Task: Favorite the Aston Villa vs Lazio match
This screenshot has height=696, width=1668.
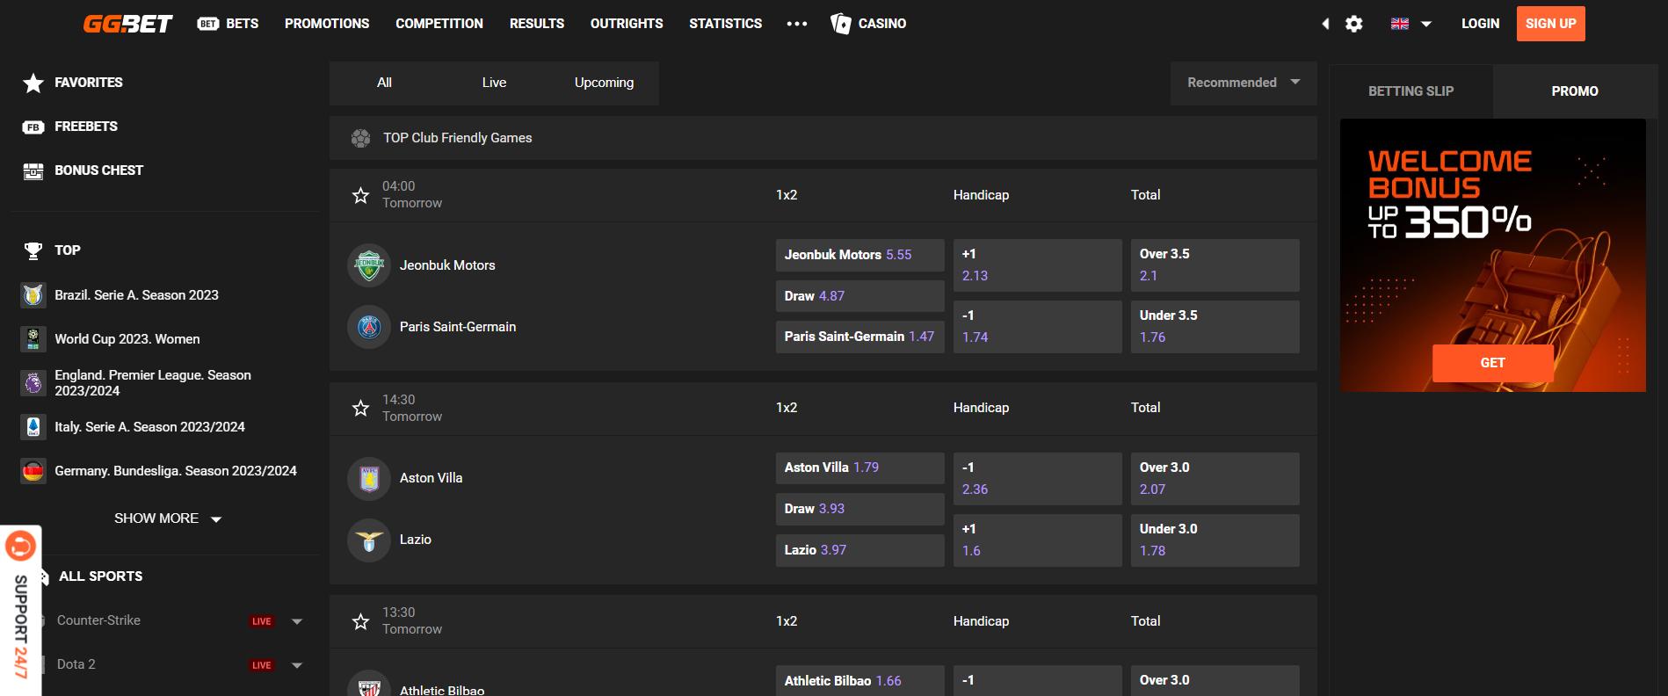Action: click(x=360, y=408)
